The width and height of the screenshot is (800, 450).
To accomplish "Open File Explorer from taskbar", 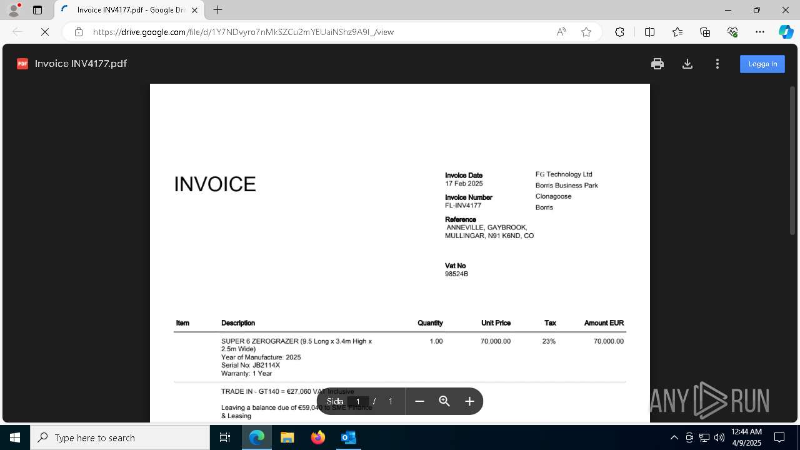I will 287,437.
